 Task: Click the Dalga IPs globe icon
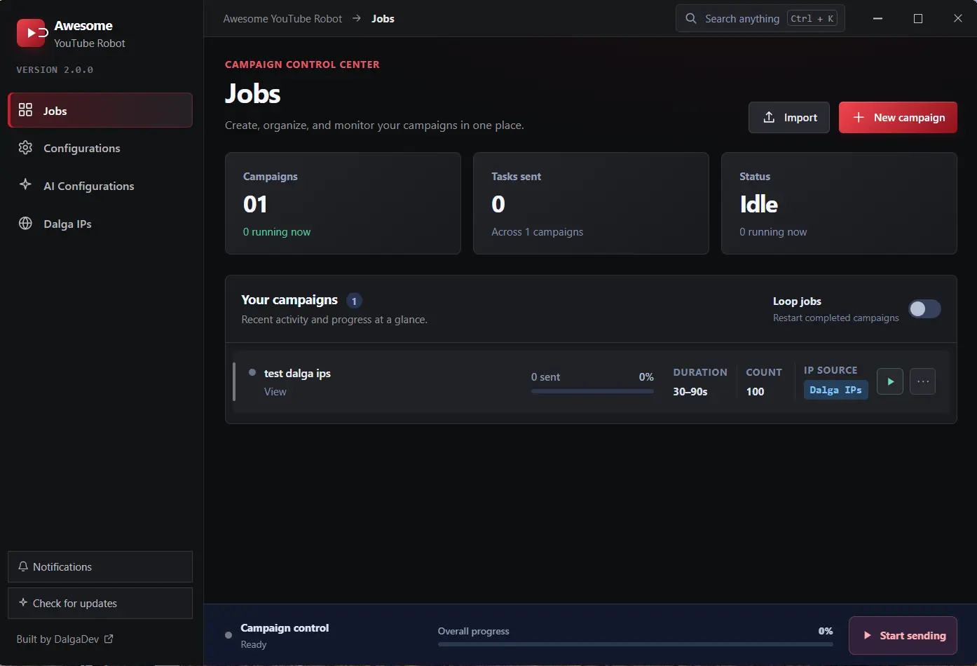coord(26,224)
